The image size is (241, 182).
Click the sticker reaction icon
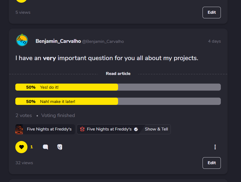60,147
